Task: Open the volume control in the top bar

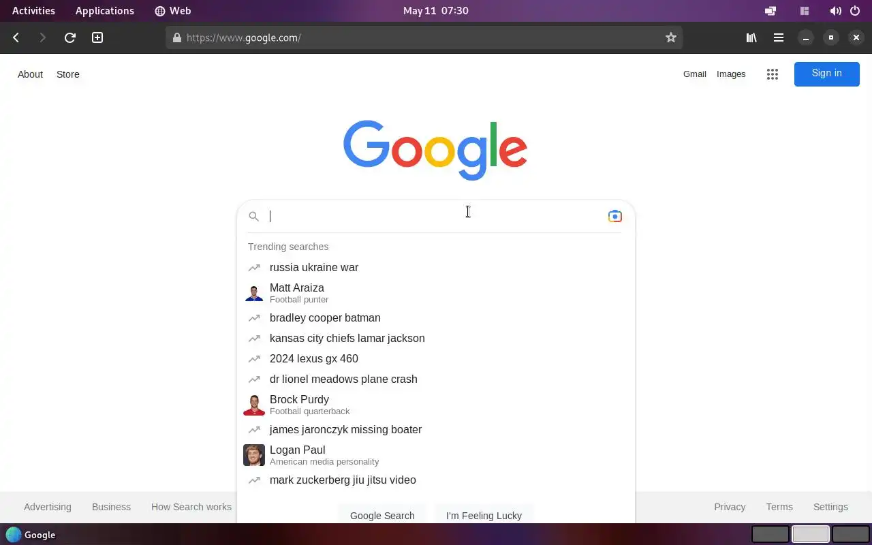Action: 835,11
